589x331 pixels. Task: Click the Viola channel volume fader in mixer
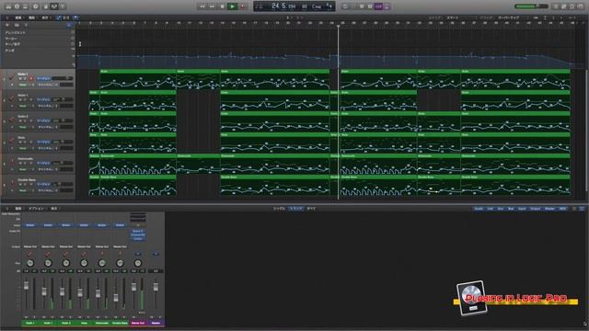[x=80, y=292]
